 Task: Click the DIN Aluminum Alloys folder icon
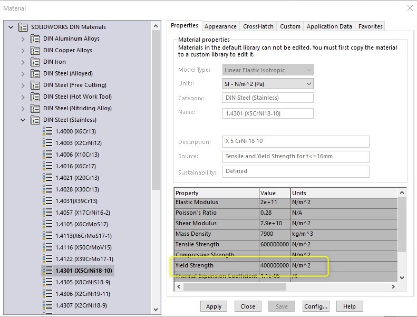35,39
